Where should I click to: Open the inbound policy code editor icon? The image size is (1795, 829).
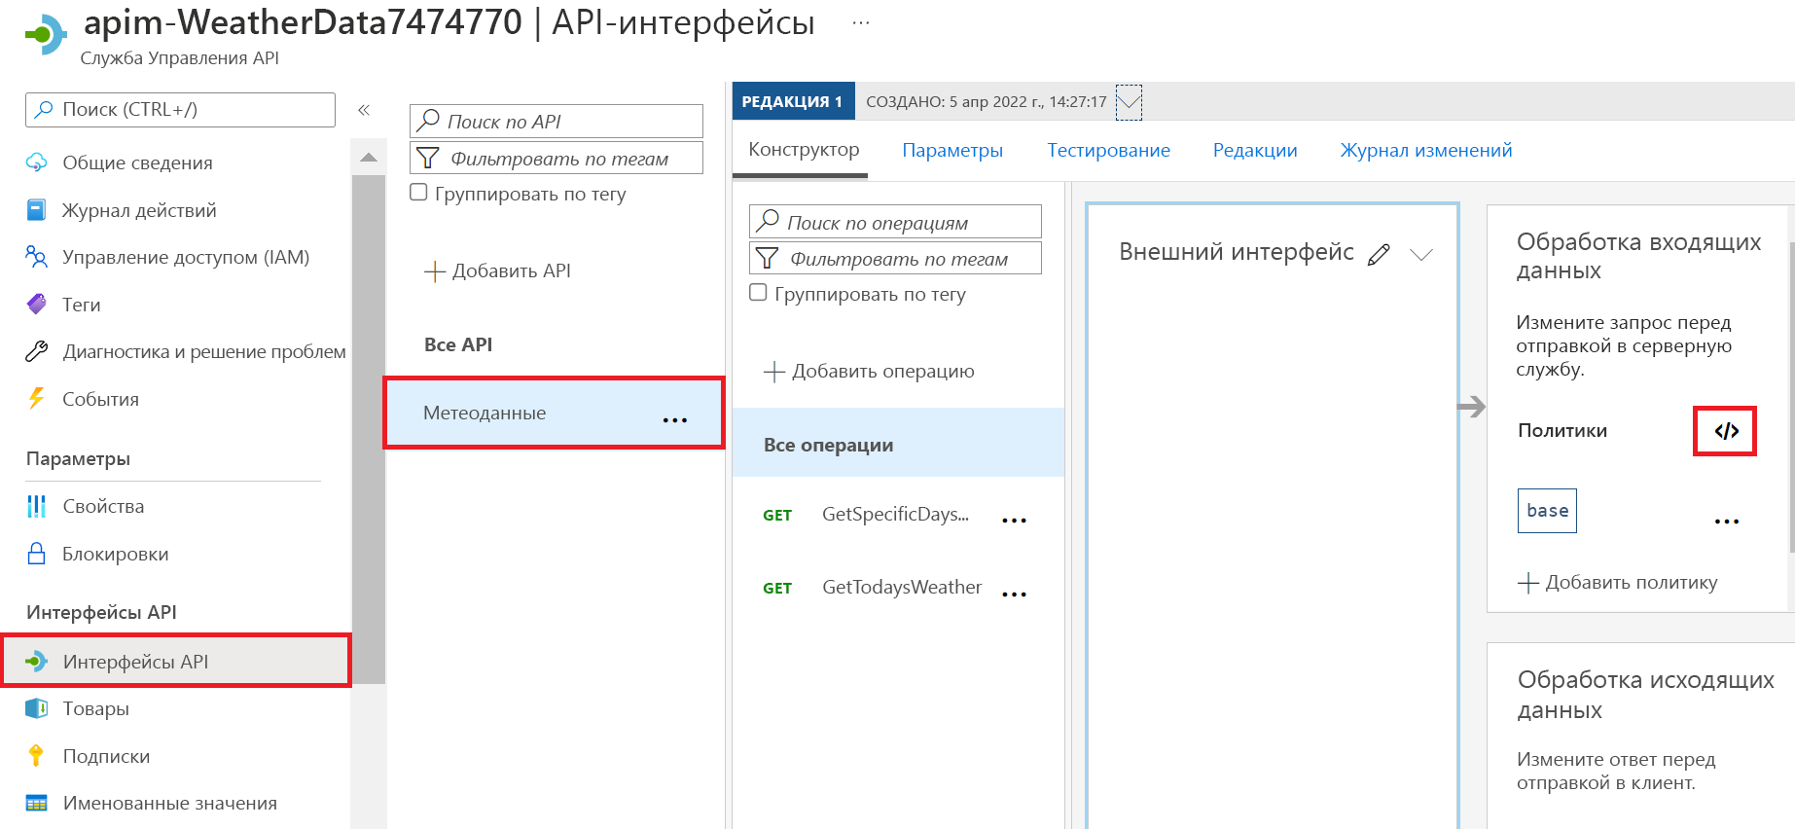point(1726,431)
